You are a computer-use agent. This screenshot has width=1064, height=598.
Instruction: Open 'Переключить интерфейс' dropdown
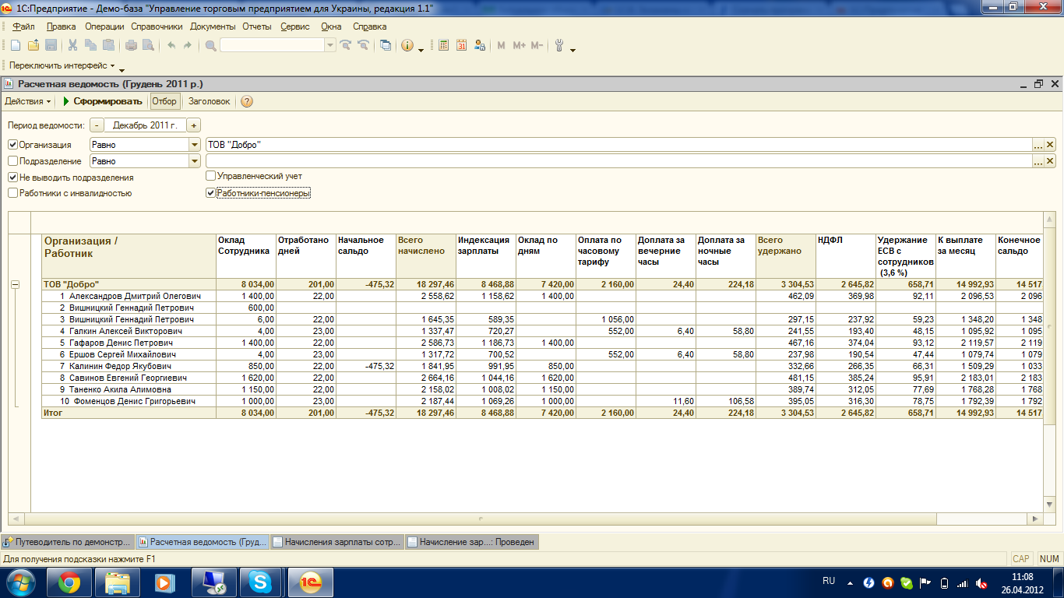[62, 66]
